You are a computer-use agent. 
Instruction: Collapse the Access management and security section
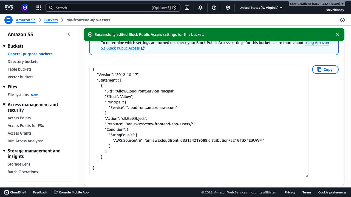point(4,105)
